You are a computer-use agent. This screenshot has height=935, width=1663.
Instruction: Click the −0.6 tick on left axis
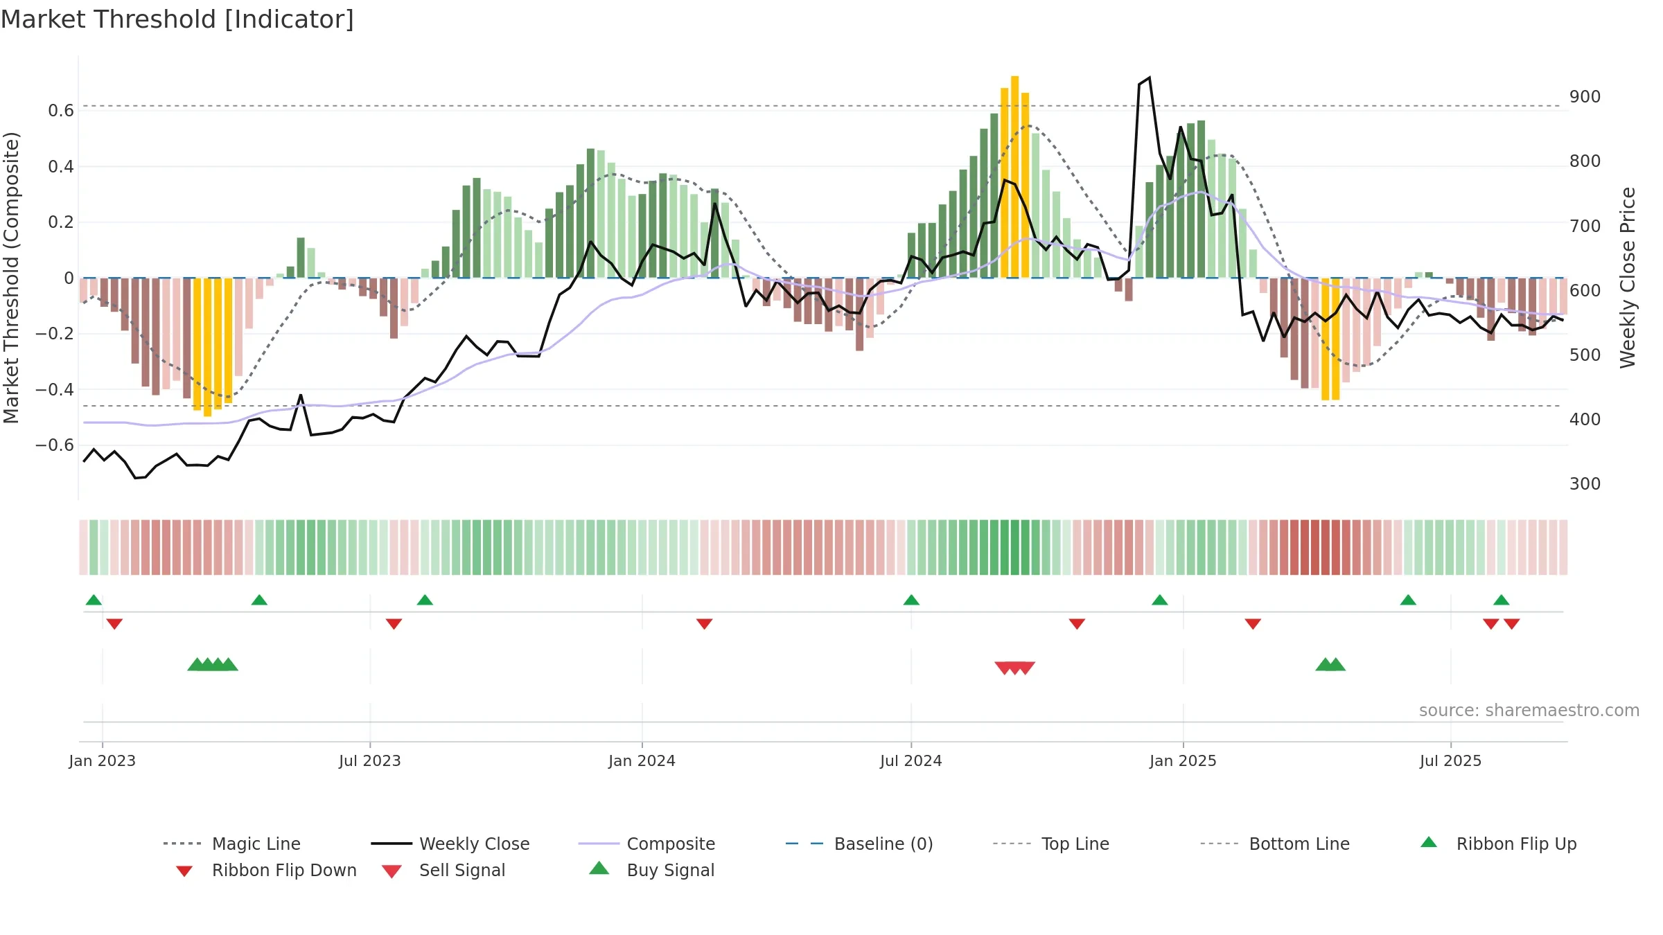tap(55, 445)
